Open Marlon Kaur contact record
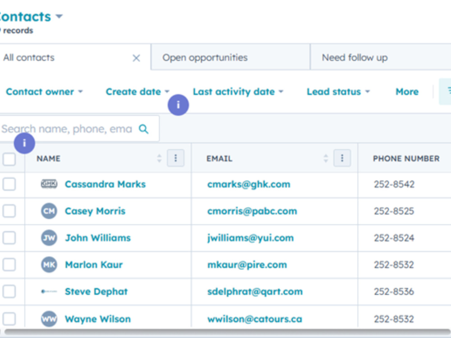This screenshot has width=451, height=338. (x=94, y=265)
